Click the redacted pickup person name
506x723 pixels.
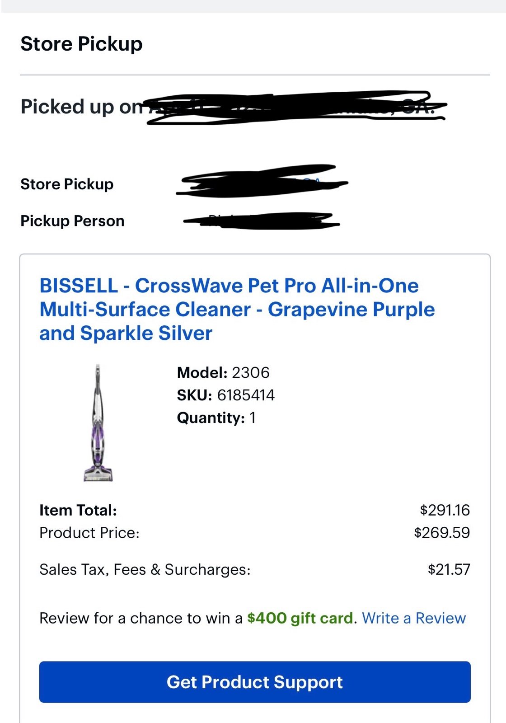coord(262,221)
